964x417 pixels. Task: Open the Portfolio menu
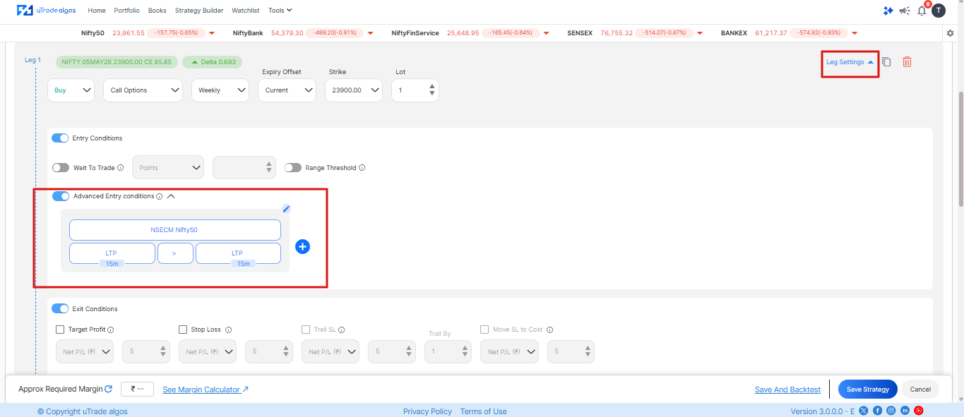point(127,11)
